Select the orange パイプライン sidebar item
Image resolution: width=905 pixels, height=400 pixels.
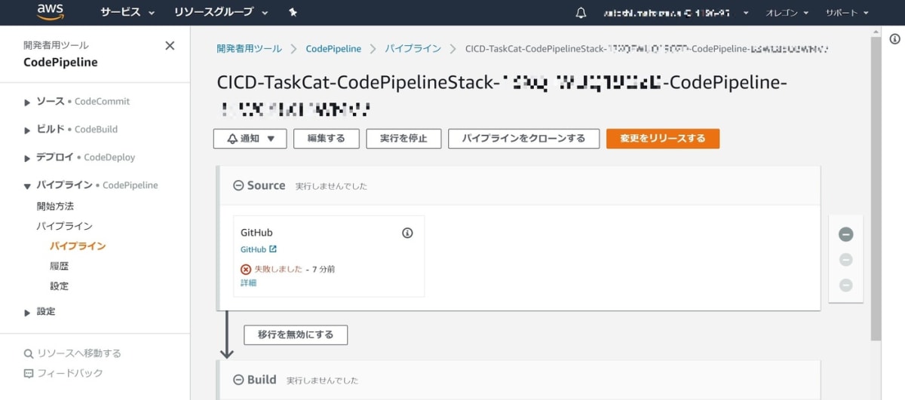coord(78,246)
